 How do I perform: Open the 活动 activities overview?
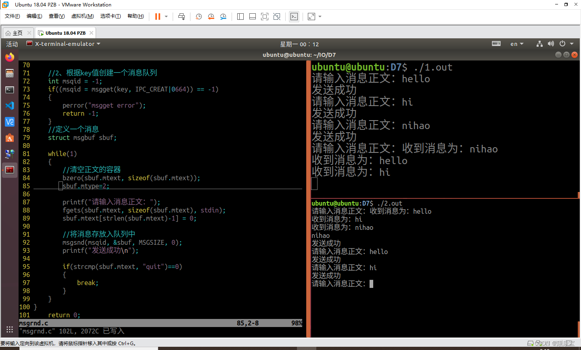[12, 44]
